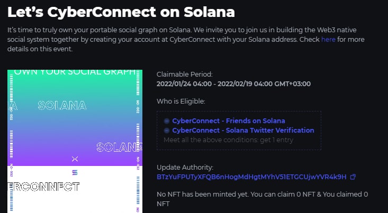The image size is (388, 213).
Task: Open the Update Authority address link
Action: click(251, 177)
